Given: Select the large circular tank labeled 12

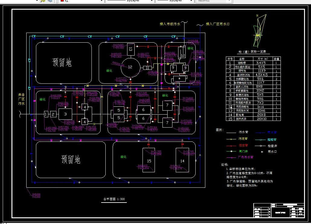Looking at the screenshot, I should (130, 67).
